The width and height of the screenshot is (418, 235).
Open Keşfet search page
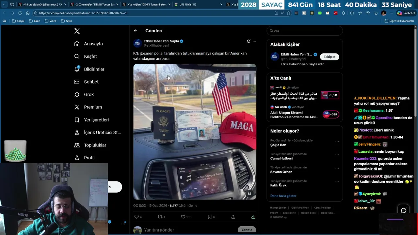pyautogui.click(x=86, y=56)
